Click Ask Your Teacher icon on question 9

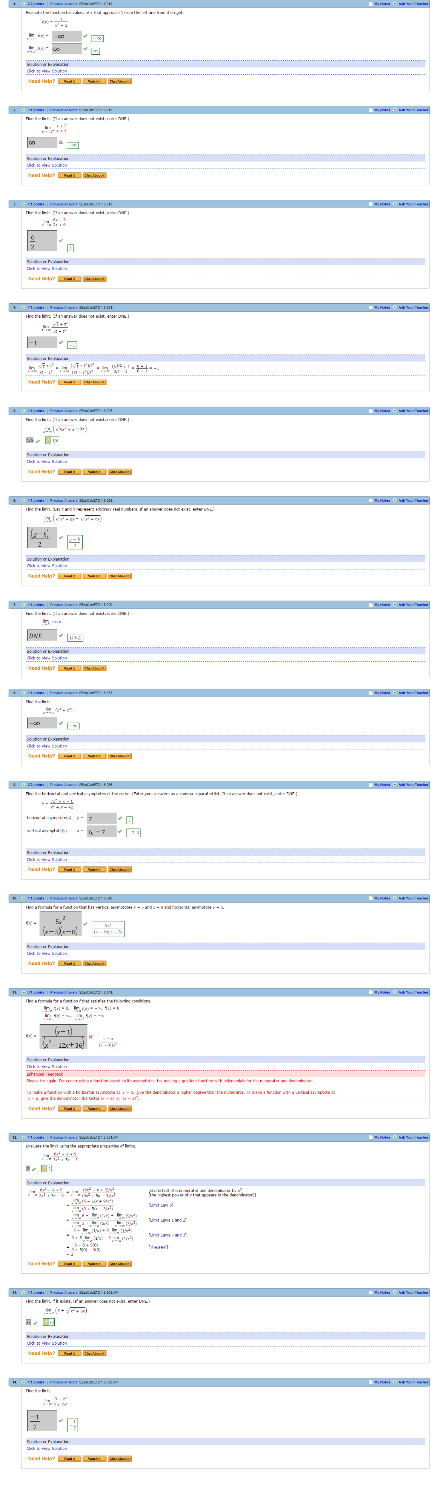tap(394, 785)
